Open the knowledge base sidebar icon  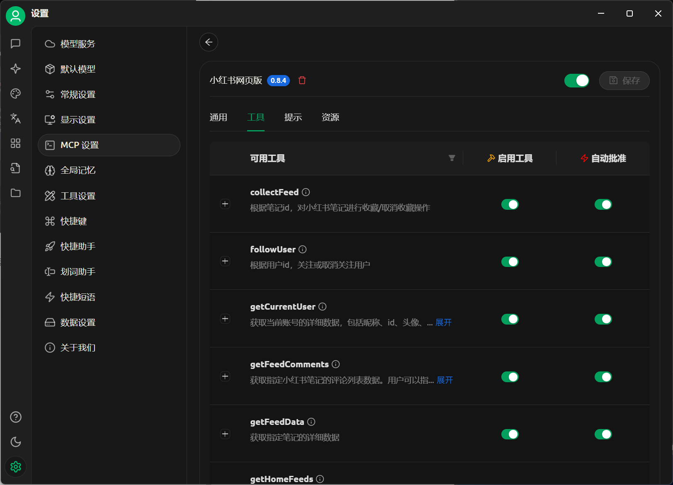[16, 168]
